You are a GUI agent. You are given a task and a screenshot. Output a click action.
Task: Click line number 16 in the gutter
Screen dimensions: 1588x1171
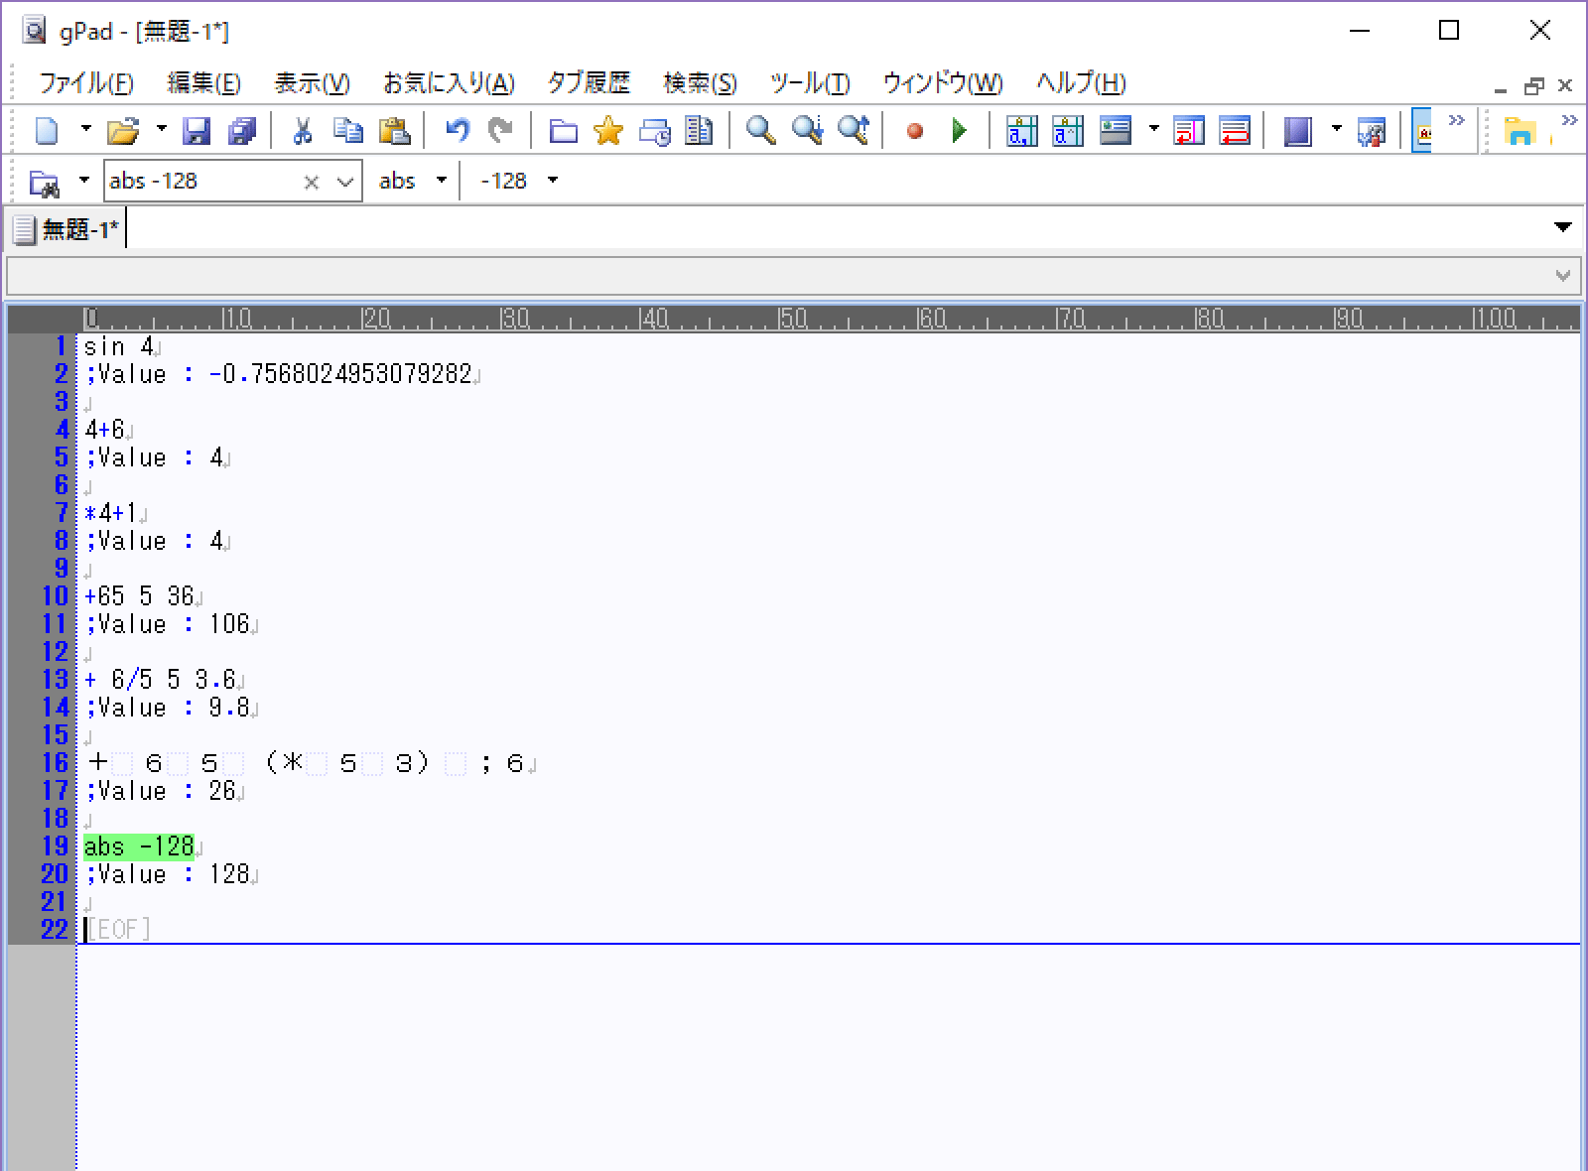coord(55,763)
